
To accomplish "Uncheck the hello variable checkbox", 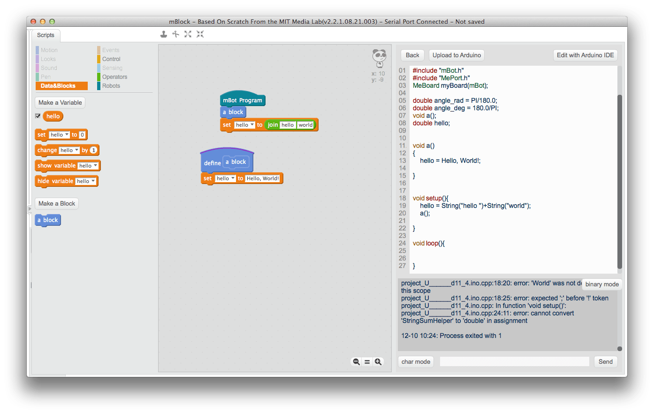I will click(38, 116).
